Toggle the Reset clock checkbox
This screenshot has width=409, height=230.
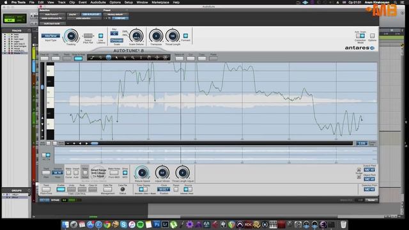176,189
